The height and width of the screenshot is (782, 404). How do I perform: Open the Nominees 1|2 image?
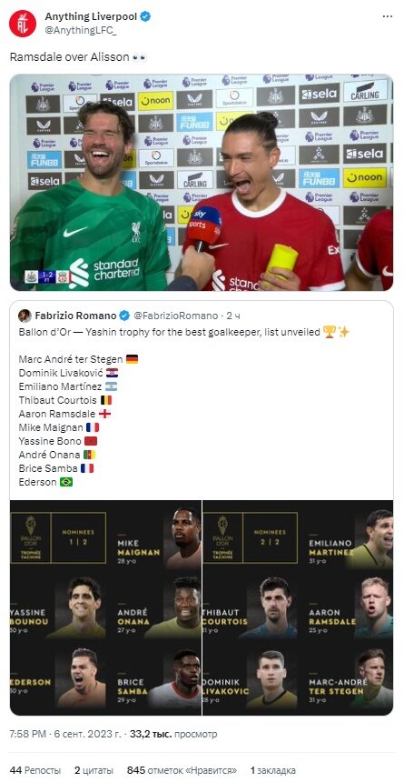coord(105,607)
